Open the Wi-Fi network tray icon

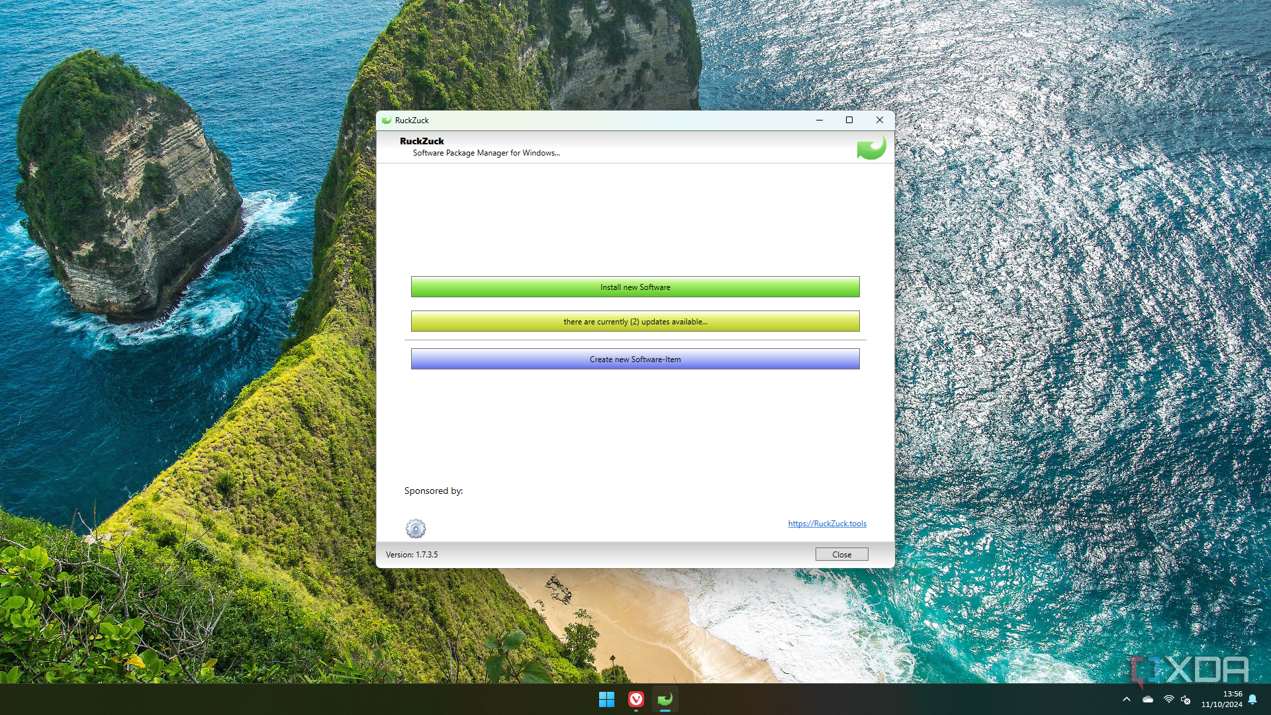(x=1168, y=699)
